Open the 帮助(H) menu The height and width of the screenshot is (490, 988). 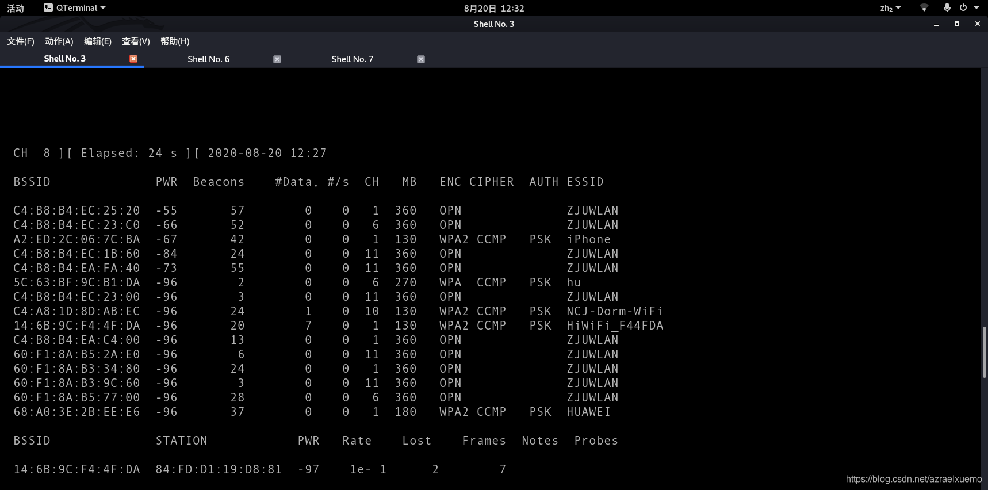tap(175, 41)
